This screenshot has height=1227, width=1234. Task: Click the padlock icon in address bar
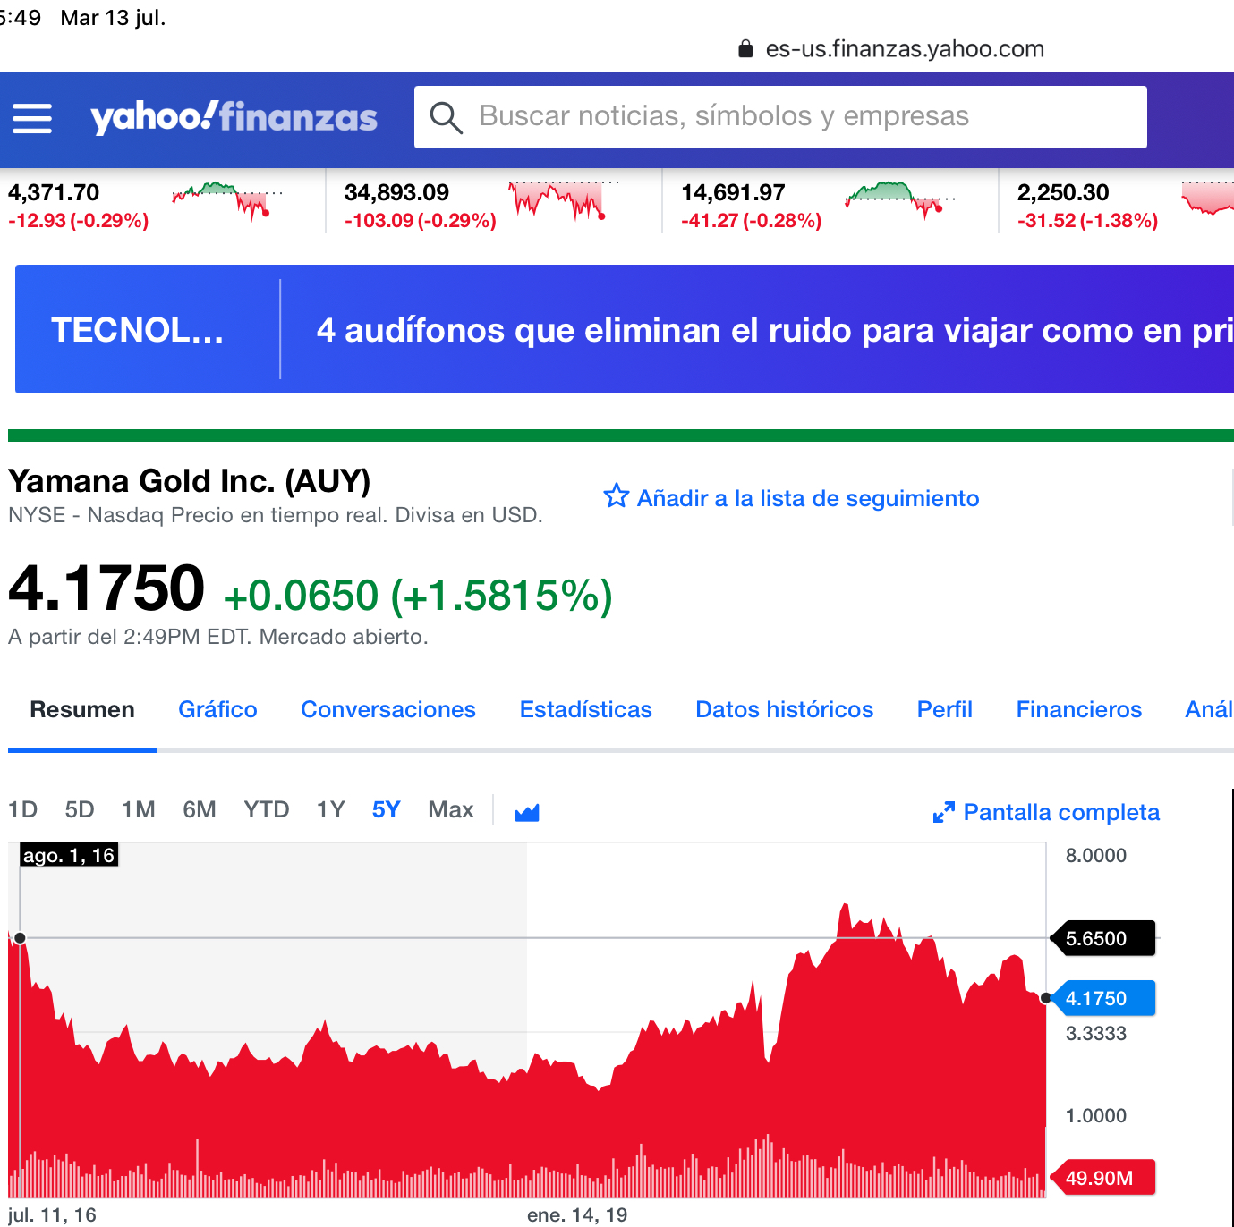(x=745, y=49)
